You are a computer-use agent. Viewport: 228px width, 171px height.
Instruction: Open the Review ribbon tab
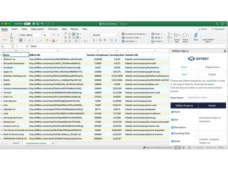(x=74, y=29)
